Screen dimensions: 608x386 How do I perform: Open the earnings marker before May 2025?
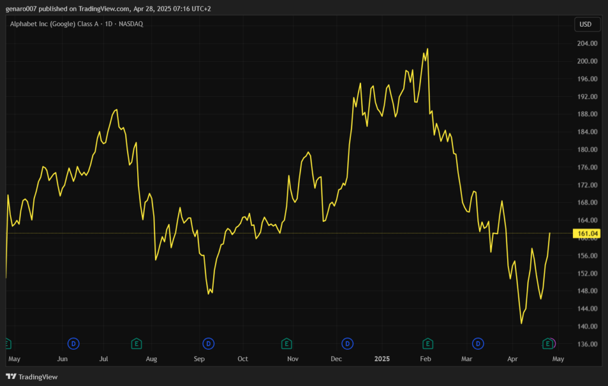(x=547, y=343)
